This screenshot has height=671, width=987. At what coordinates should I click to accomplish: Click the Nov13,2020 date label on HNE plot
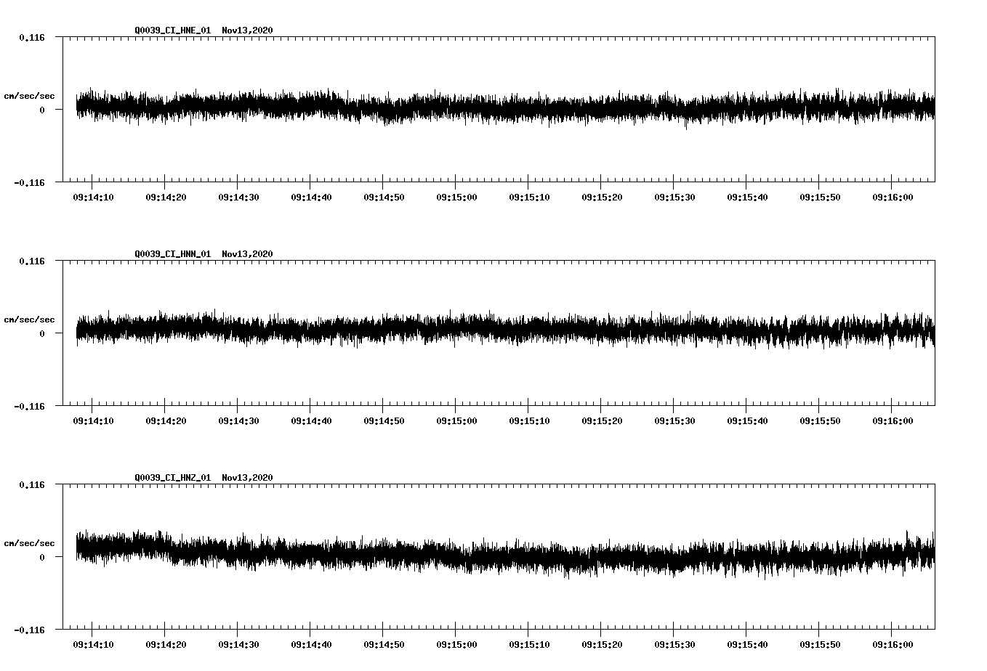point(247,30)
